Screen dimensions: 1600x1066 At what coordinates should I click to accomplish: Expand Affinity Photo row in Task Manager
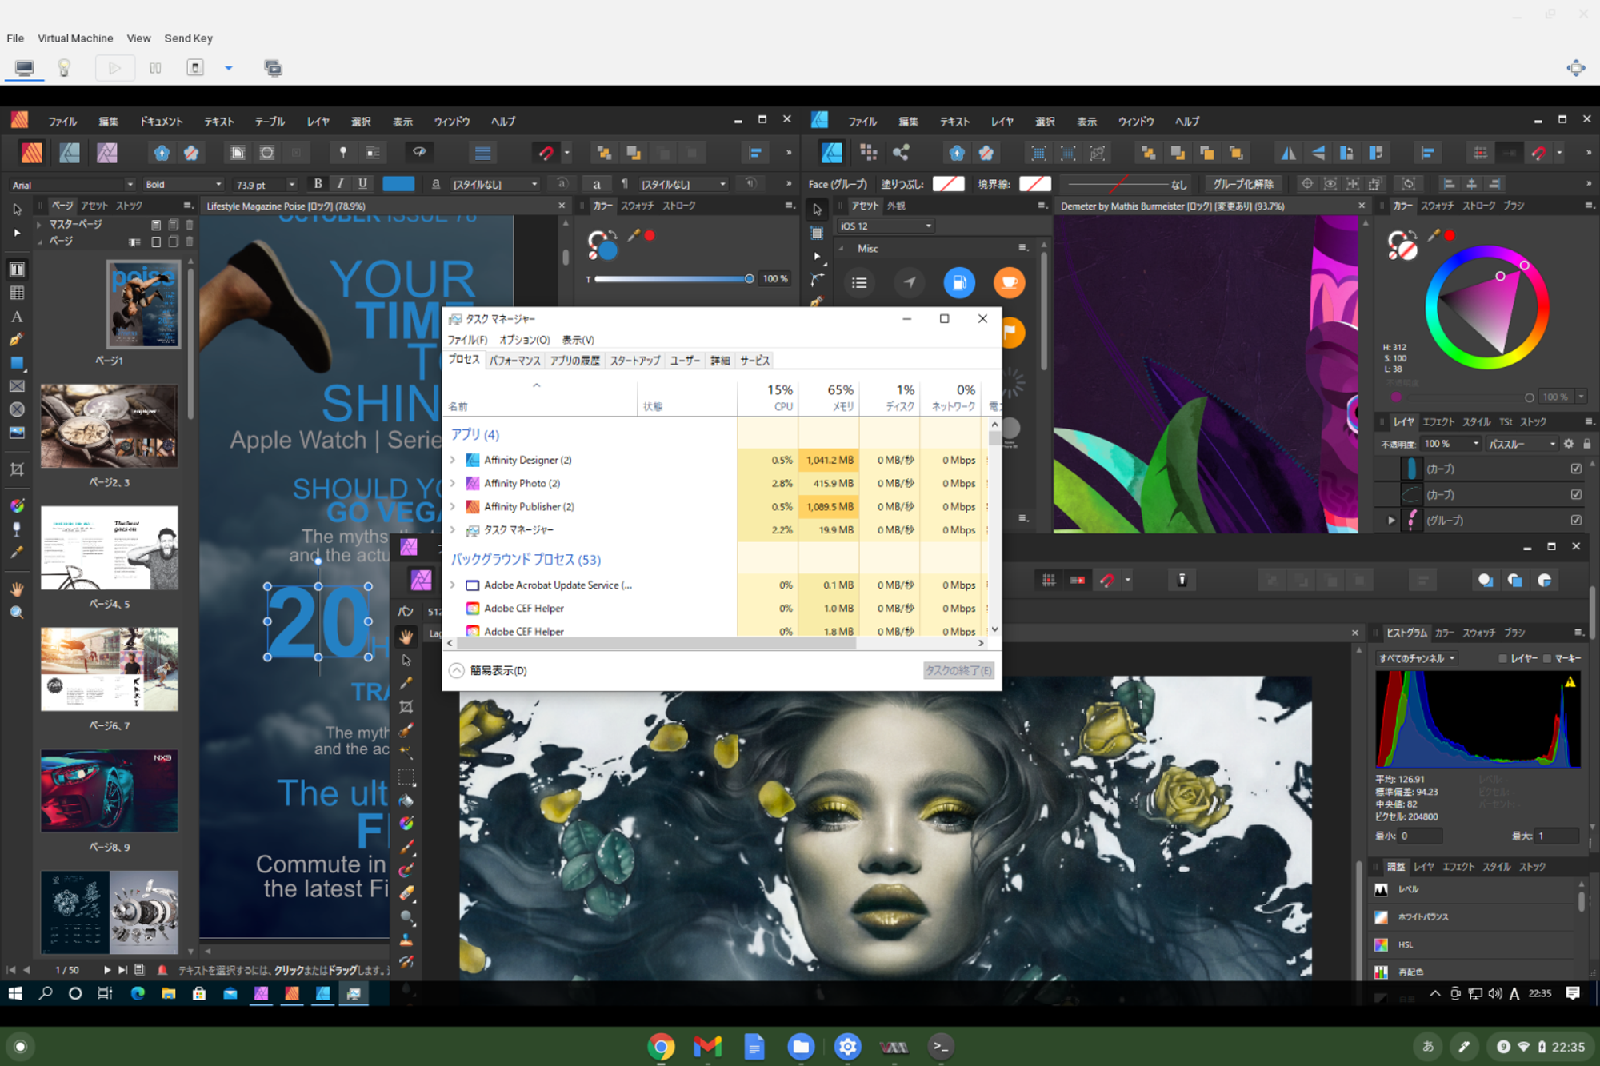pyautogui.click(x=453, y=483)
